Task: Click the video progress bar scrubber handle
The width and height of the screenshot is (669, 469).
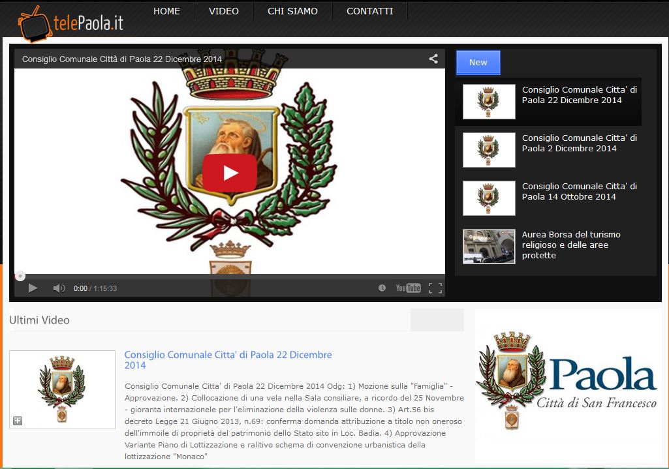Action: [x=20, y=277]
